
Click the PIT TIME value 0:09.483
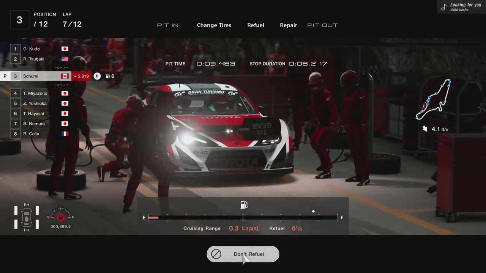pyautogui.click(x=216, y=64)
